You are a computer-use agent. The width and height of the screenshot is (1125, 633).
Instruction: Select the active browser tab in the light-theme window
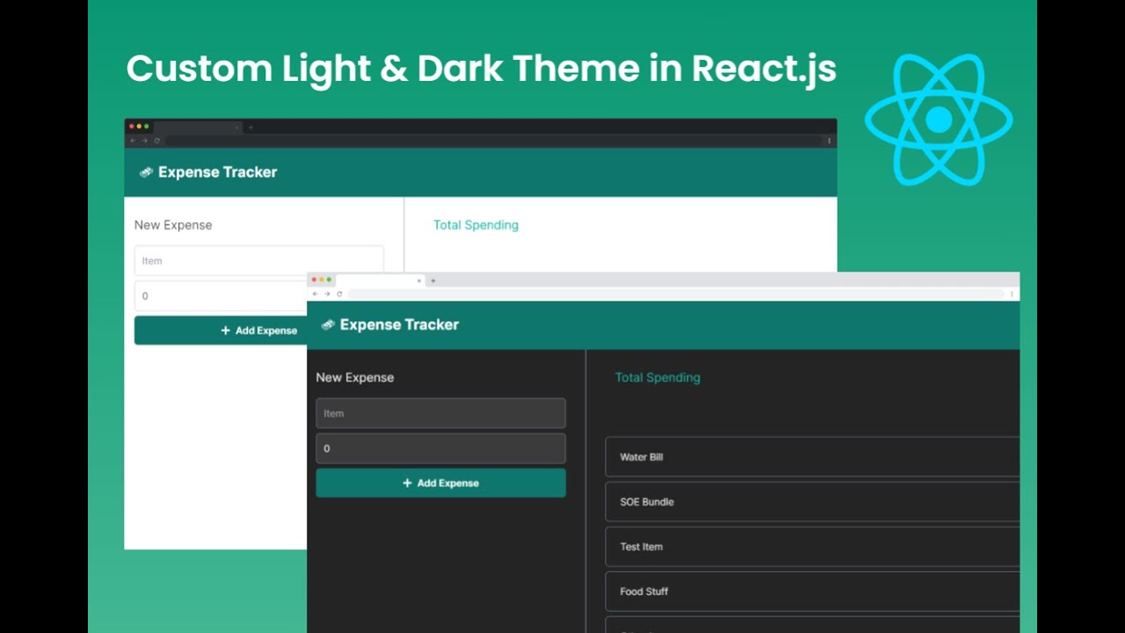(x=198, y=127)
